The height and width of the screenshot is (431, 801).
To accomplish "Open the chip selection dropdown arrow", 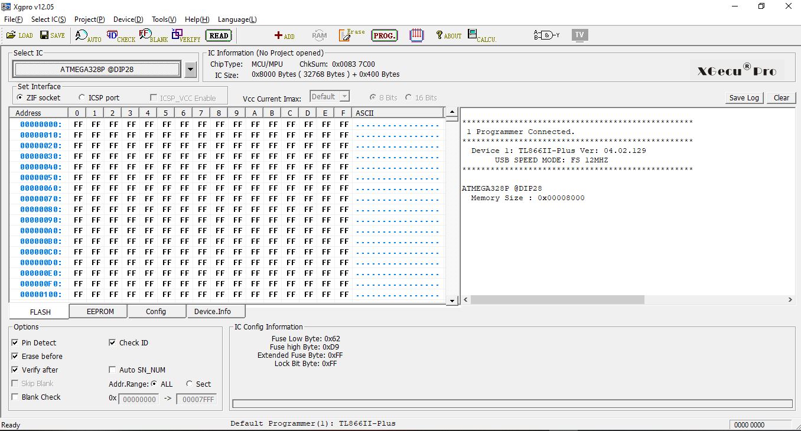I will 190,70.
